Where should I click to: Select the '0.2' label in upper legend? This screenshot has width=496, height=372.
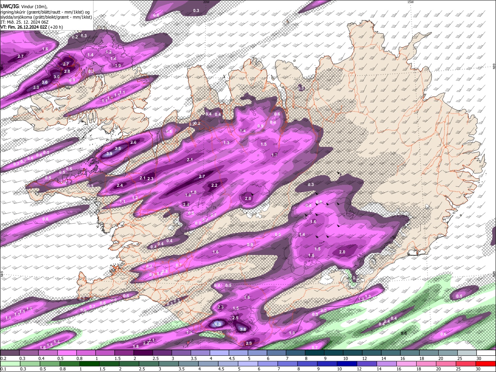[3, 358]
